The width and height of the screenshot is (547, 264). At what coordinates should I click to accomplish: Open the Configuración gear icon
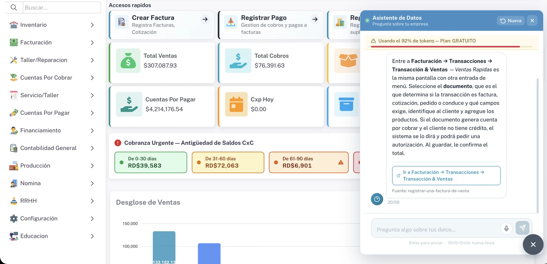click(14, 219)
